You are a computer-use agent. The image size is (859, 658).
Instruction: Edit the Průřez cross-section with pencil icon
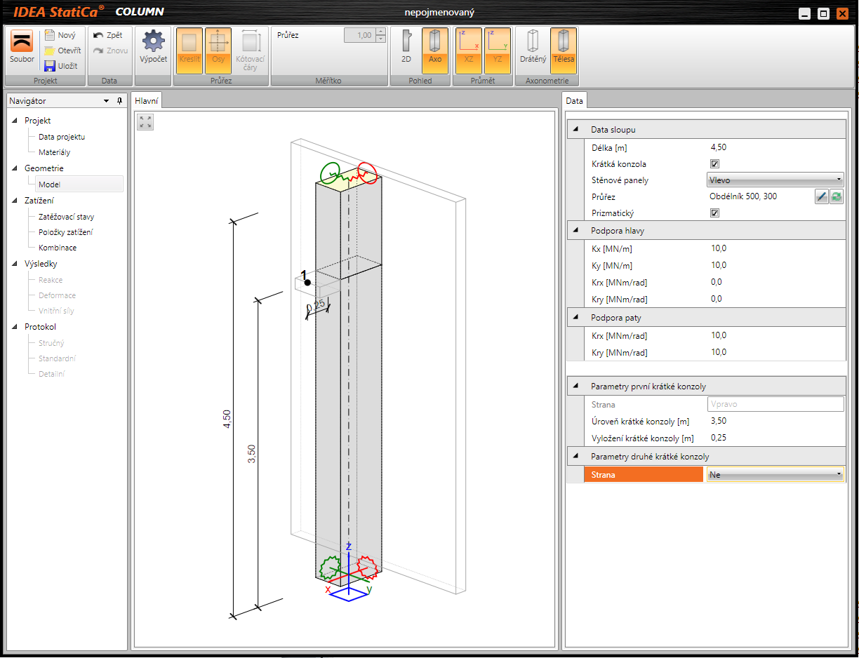coord(822,197)
